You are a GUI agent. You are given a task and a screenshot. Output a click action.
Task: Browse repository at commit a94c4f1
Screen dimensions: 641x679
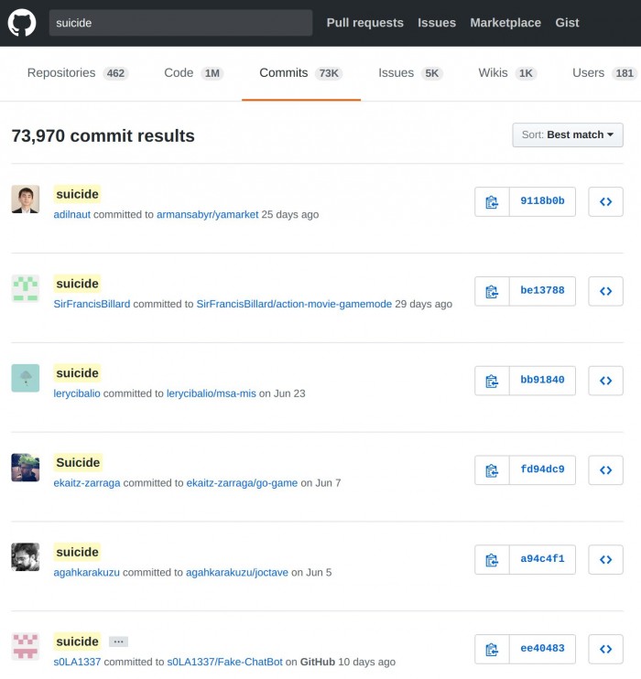point(605,560)
